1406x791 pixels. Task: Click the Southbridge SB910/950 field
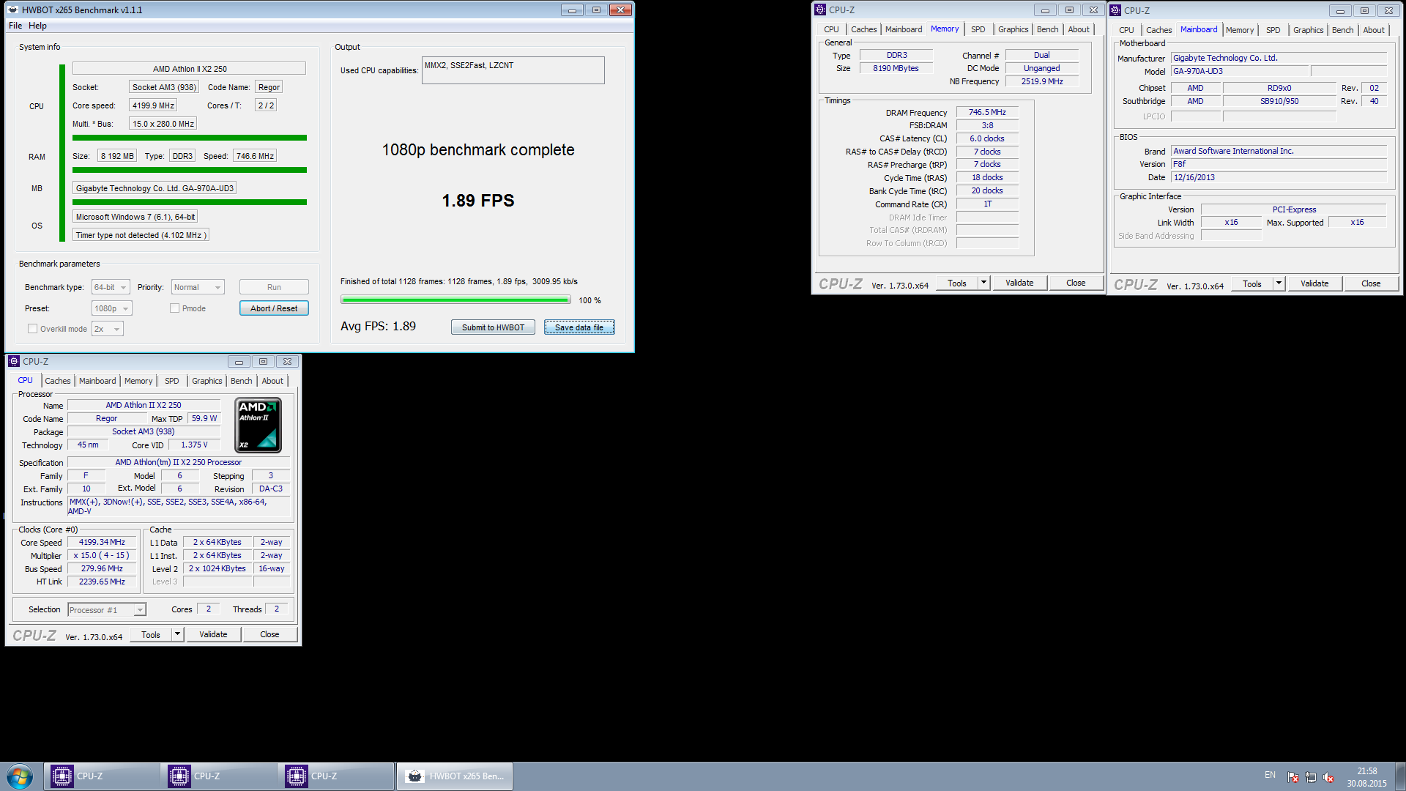(x=1279, y=101)
